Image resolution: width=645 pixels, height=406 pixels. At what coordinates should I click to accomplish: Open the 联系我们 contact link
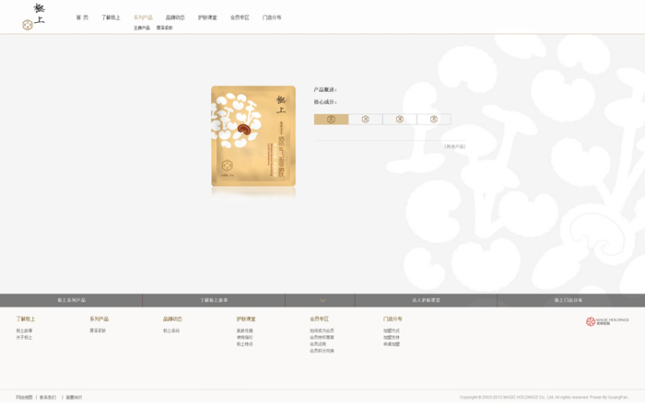click(48, 398)
